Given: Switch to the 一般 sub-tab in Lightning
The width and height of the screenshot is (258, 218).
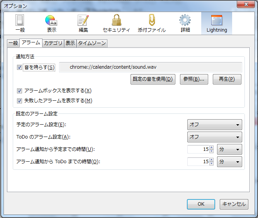Looking at the screenshot, I should click(14, 43).
